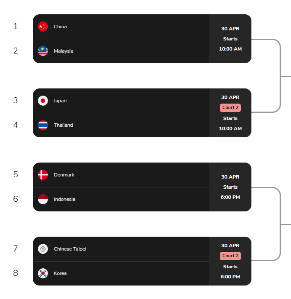The height and width of the screenshot is (299, 291).
Task: Open the Chinese Taipei team name
Action: pos(70,249)
